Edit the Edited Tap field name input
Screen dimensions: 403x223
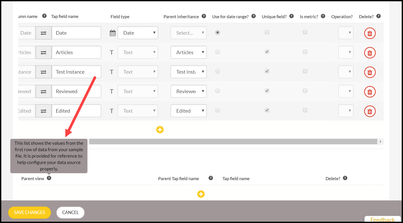point(77,111)
